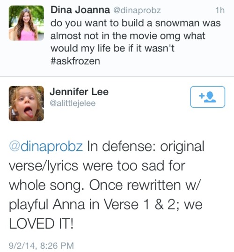Tap the plus sign in follow button
Viewport: 234px width, 252px height.
coord(202,96)
